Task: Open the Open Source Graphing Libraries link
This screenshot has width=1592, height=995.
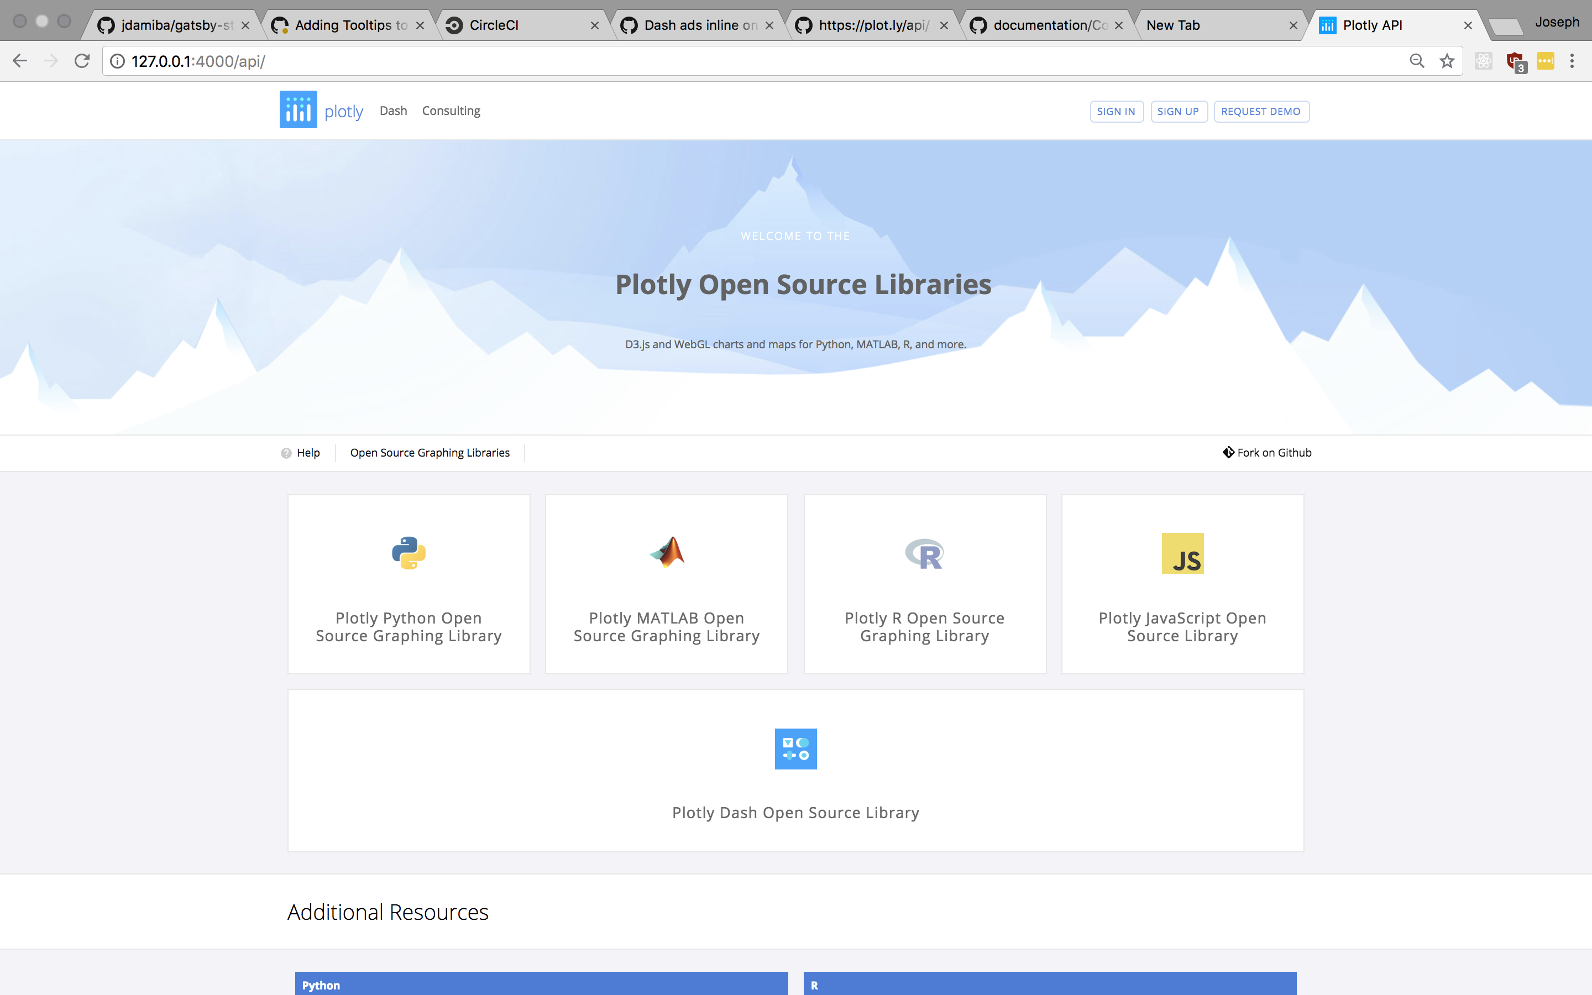Action: (430, 453)
